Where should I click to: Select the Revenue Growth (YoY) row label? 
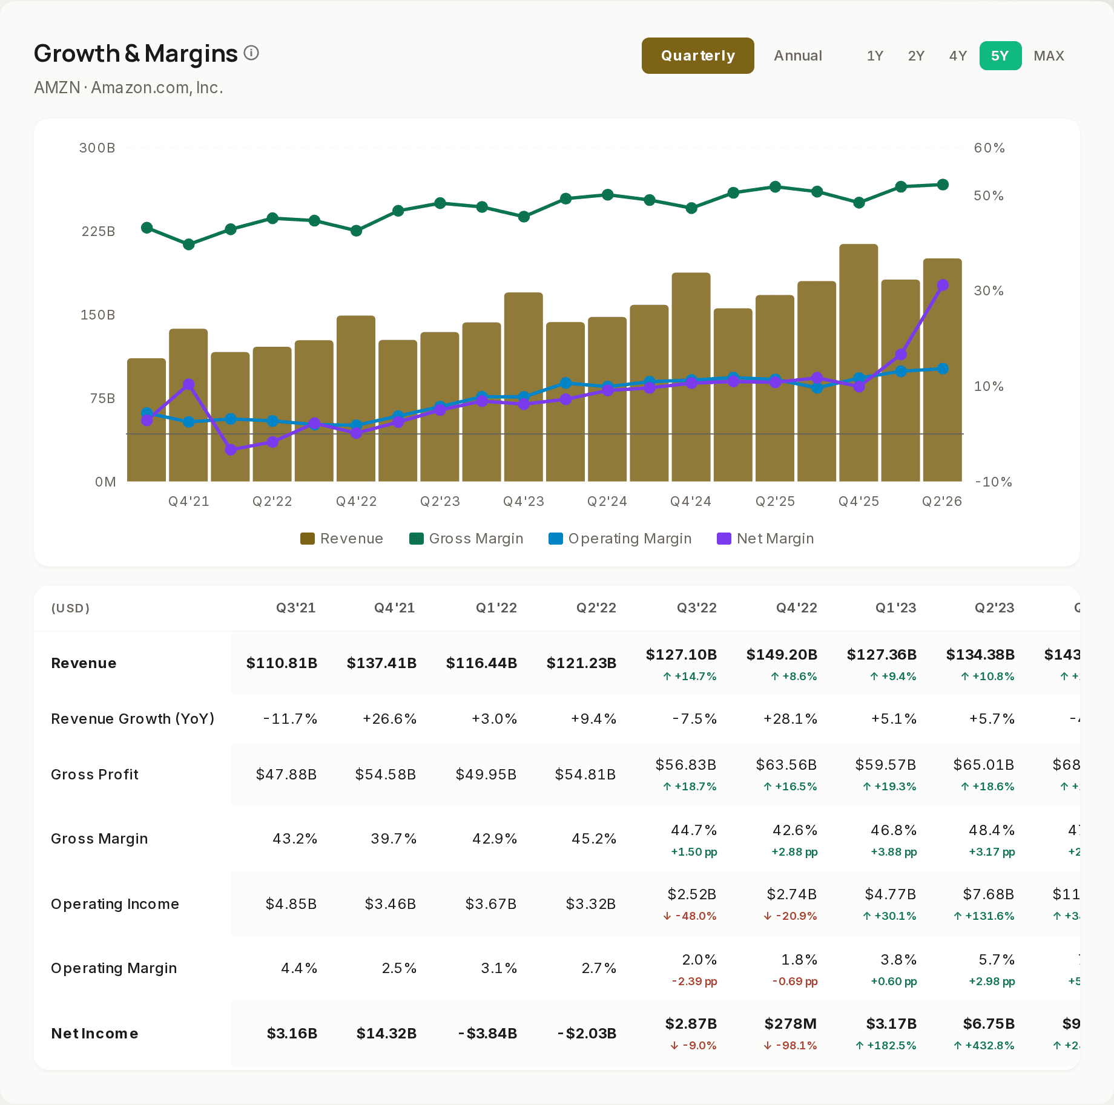(x=133, y=719)
